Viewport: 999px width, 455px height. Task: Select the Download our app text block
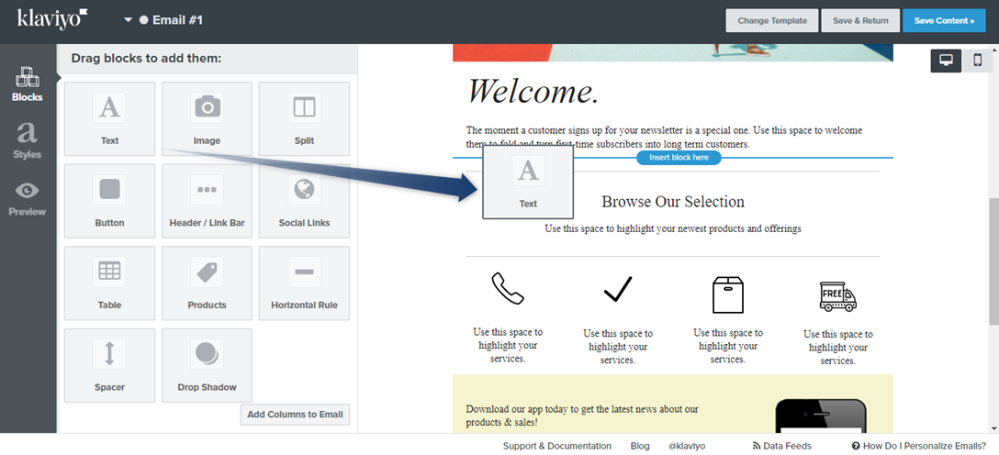point(582,416)
